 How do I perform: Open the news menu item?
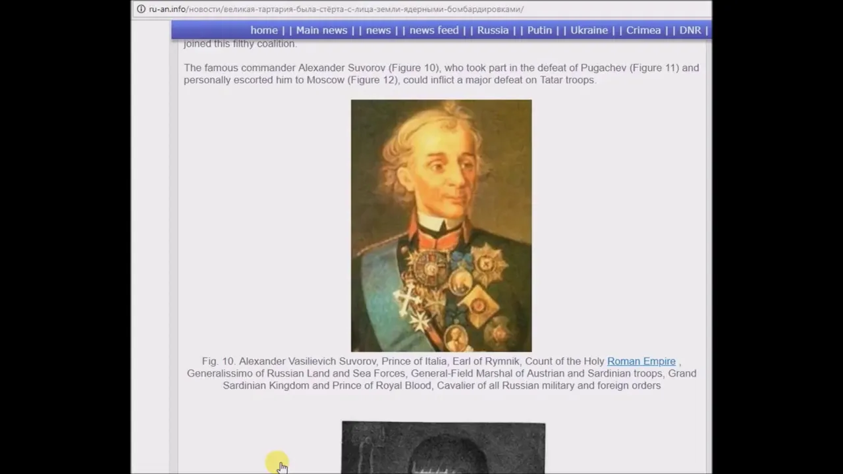pyautogui.click(x=378, y=30)
